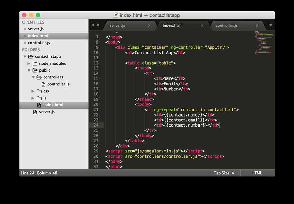Click the "js/angular.min.js" source string

pyautogui.click(x=158, y=151)
